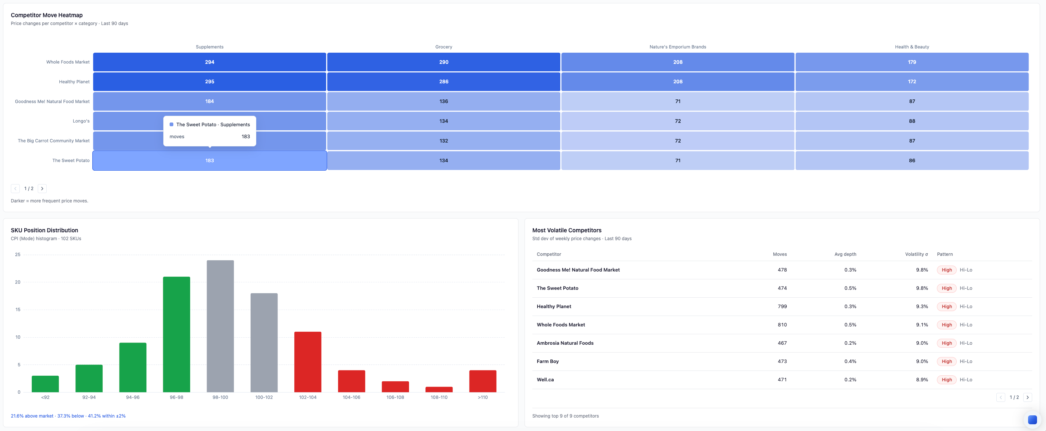The image size is (1046, 431).
Task: Select the green 92-94 histogram bar
Action: pos(89,378)
